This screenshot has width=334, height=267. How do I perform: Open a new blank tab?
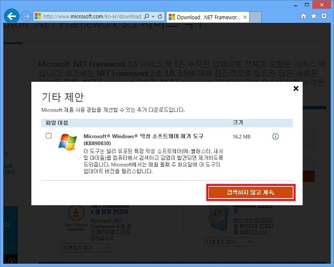pyautogui.click(x=255, y=17)
